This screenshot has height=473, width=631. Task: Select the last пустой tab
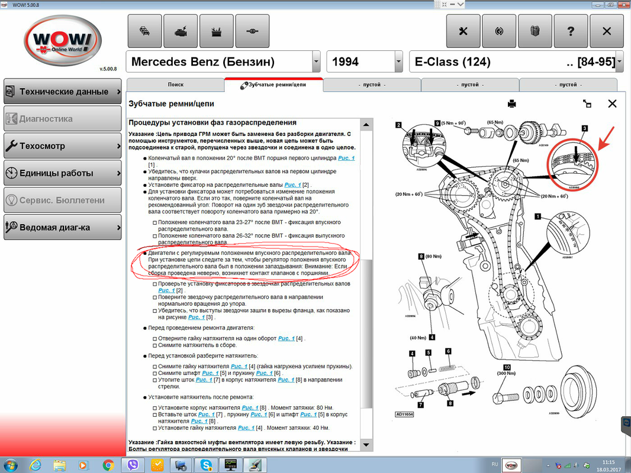pos(568,85)
